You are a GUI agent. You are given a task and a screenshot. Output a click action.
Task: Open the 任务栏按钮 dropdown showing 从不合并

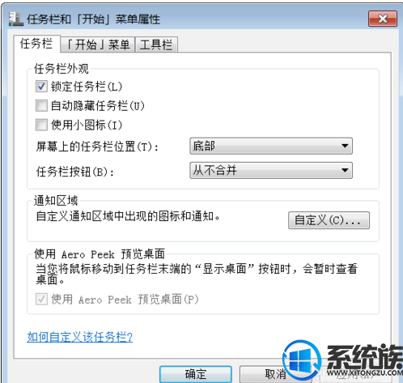point(271,170)
